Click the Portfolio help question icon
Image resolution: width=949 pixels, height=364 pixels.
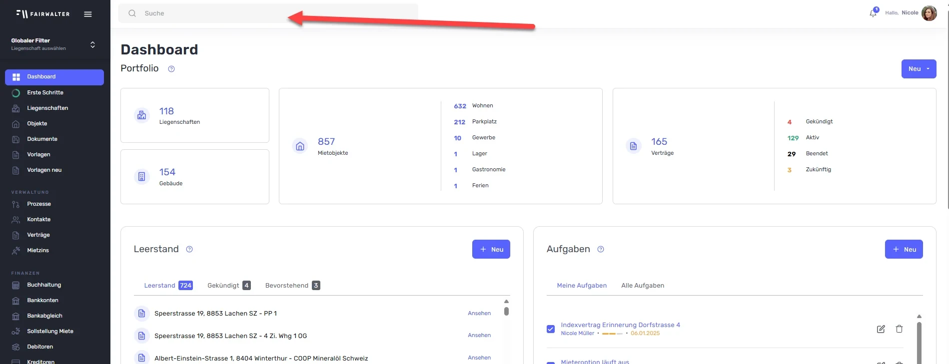point(171,69)
